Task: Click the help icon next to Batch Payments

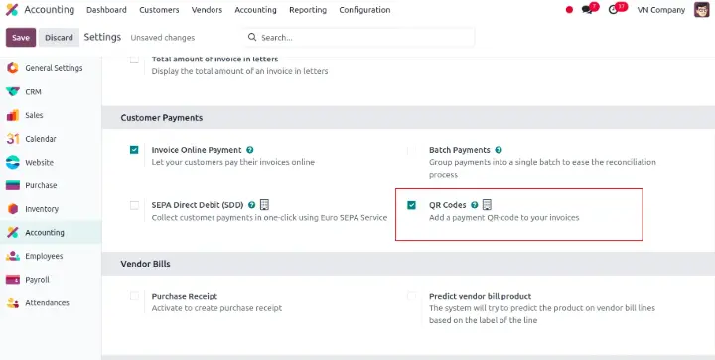Action: [499, 150]
